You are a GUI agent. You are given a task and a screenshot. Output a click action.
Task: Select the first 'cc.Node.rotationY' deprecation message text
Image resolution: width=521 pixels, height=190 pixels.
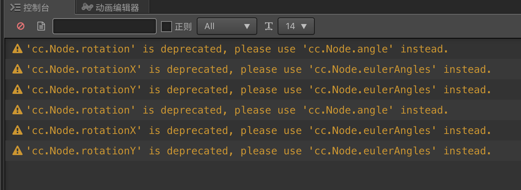tap(258, 90)
